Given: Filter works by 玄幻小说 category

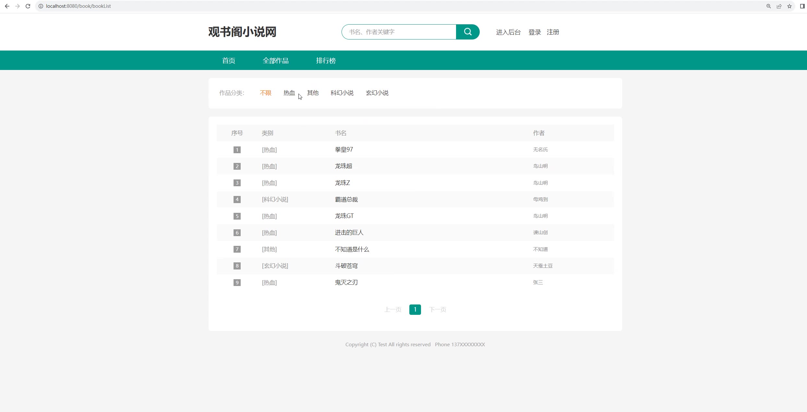Looking at the screenshot, I should coord(377,93).
